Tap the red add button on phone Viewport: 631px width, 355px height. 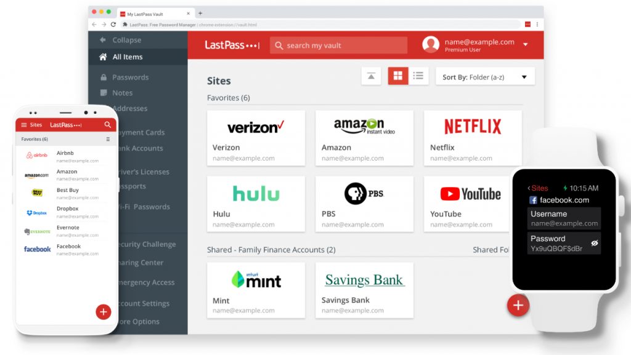pos(104,312)
